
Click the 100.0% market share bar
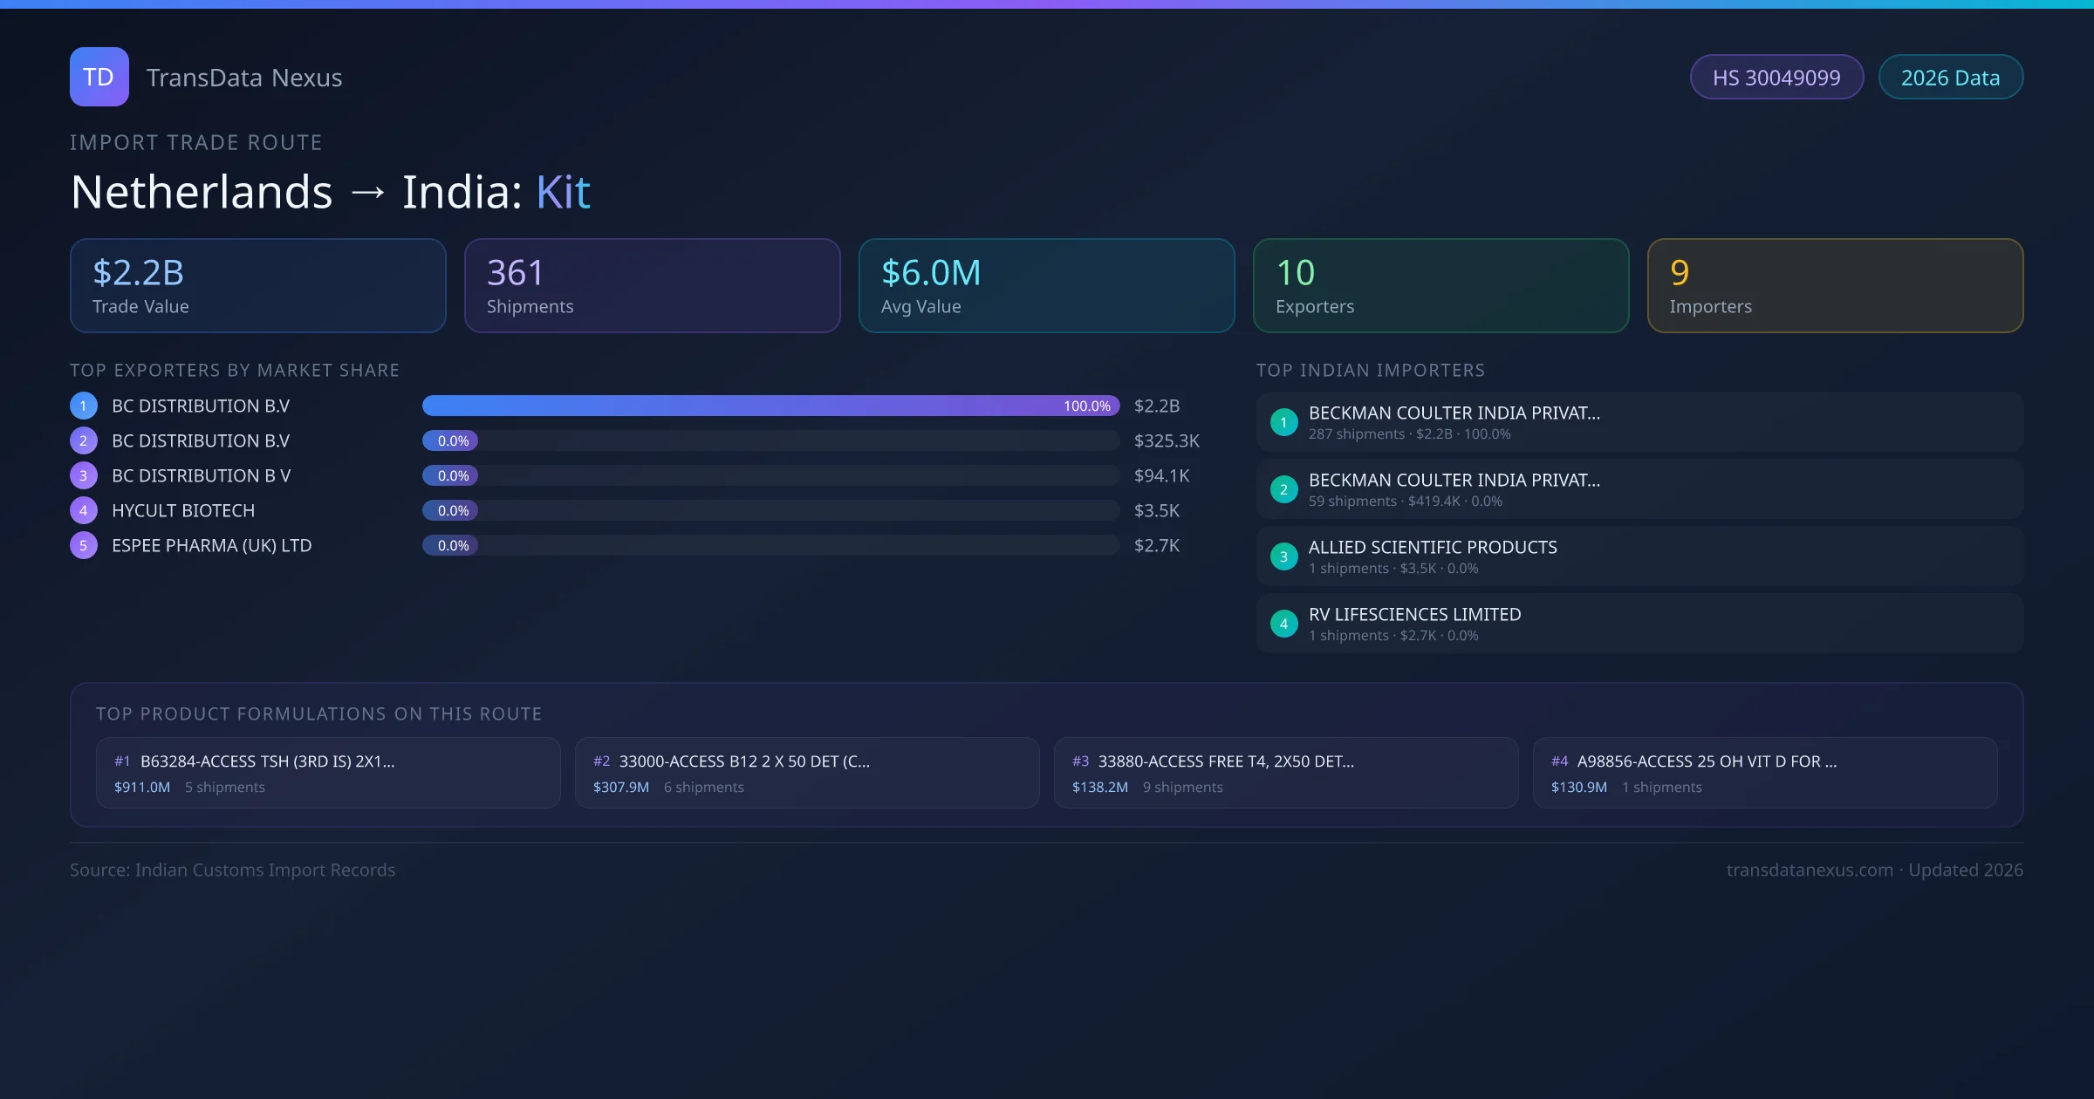(x=770, y=406)
